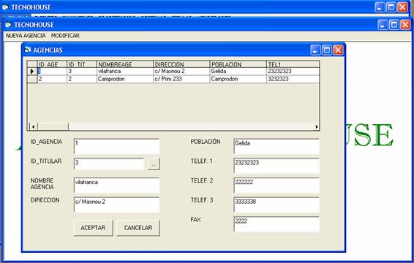Select the 'vilafranca' cell in the grid
The width and height of the screenshot is (414, 263).
pos(125,71)
